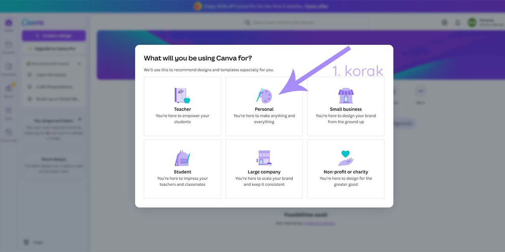Click Upgrade to Canva Pro button
The image size is (505, 252).
(x=54, y=49)
